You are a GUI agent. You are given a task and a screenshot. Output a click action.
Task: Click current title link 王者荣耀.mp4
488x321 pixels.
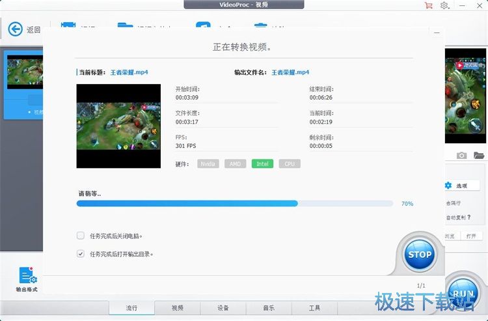(x=129, y=72)
